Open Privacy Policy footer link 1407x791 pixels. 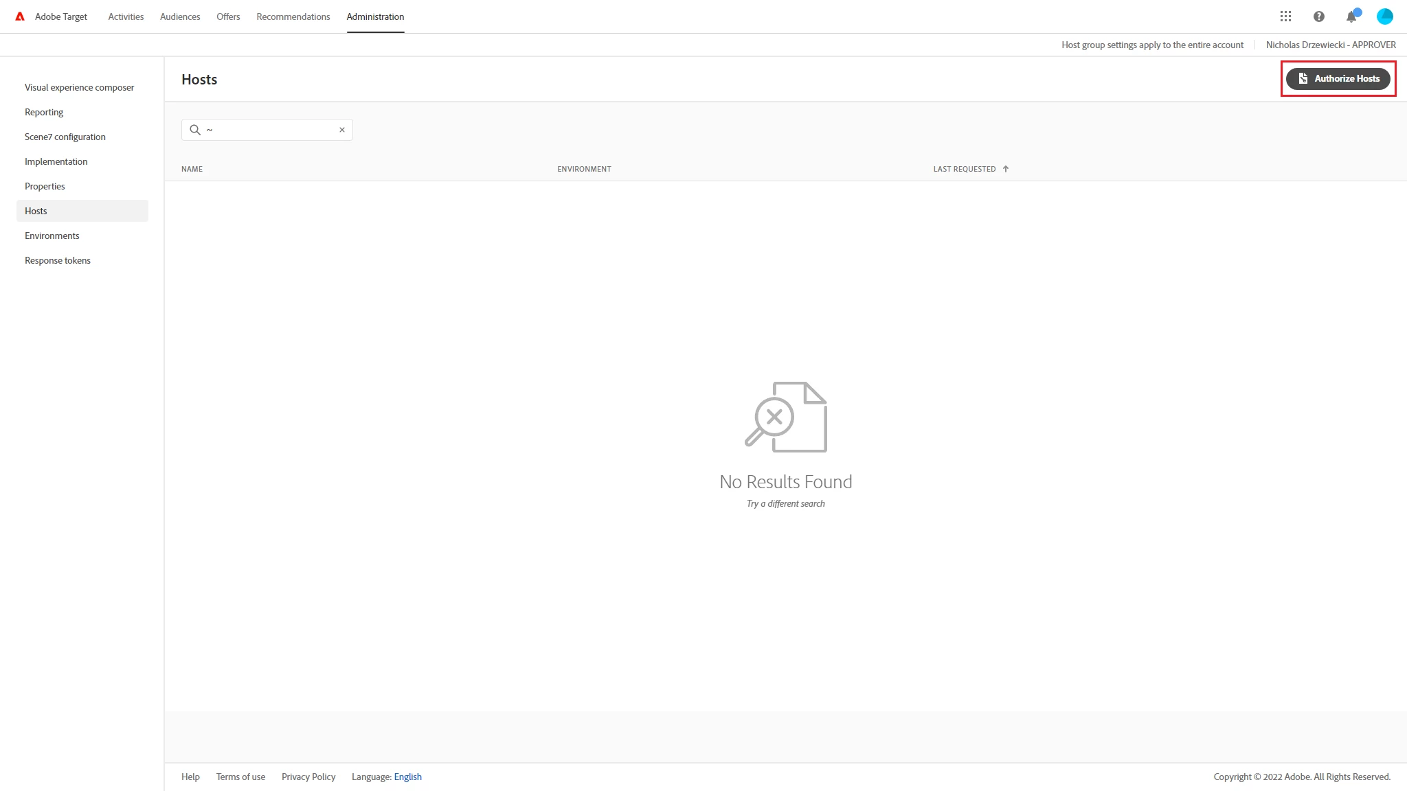pyautogui.click(x=308, y=777)
